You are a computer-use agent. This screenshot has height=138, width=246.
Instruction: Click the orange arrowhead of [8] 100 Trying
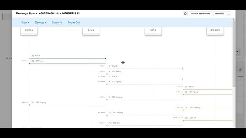point(184,95)
